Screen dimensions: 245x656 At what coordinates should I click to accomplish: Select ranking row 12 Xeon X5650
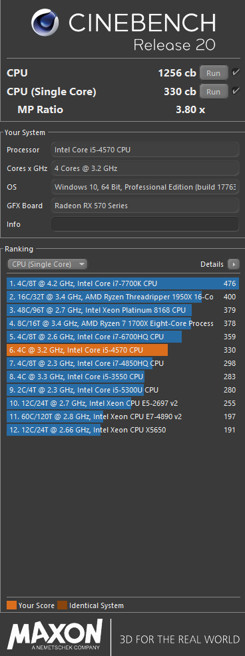(x=122, y=430)
